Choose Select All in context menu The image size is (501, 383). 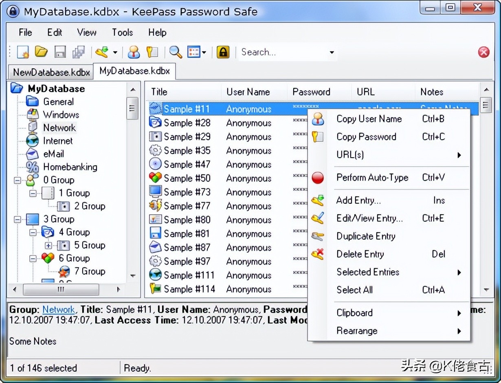coord(389,290)
